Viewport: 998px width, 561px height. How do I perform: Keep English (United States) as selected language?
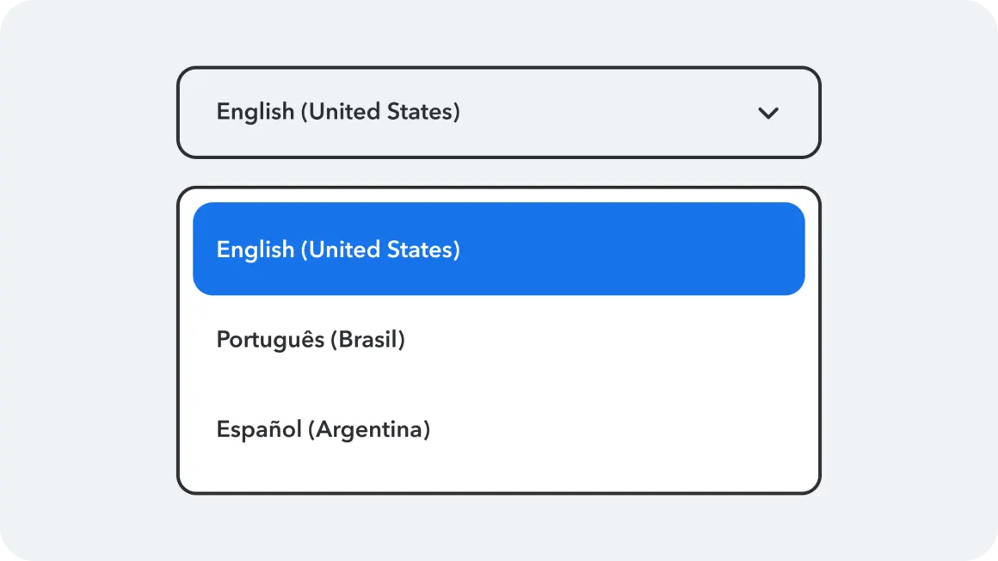498,250
